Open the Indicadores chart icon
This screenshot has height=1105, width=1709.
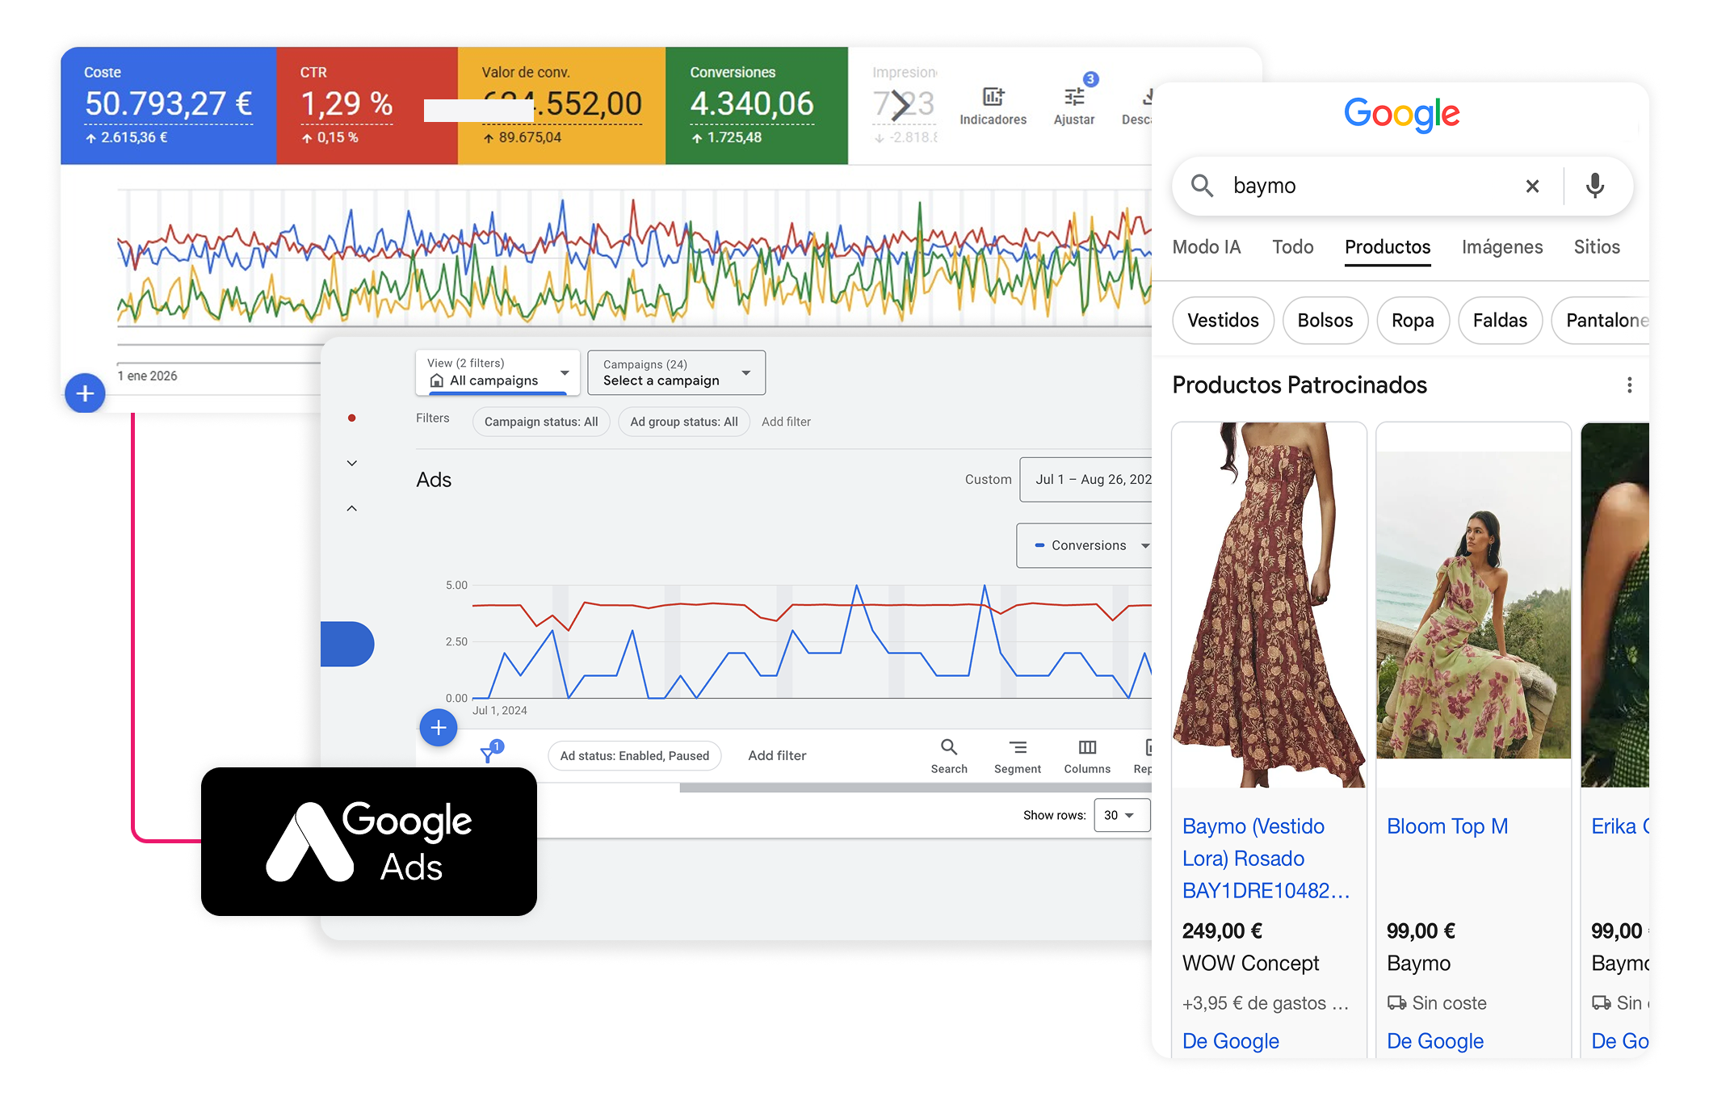993,97
